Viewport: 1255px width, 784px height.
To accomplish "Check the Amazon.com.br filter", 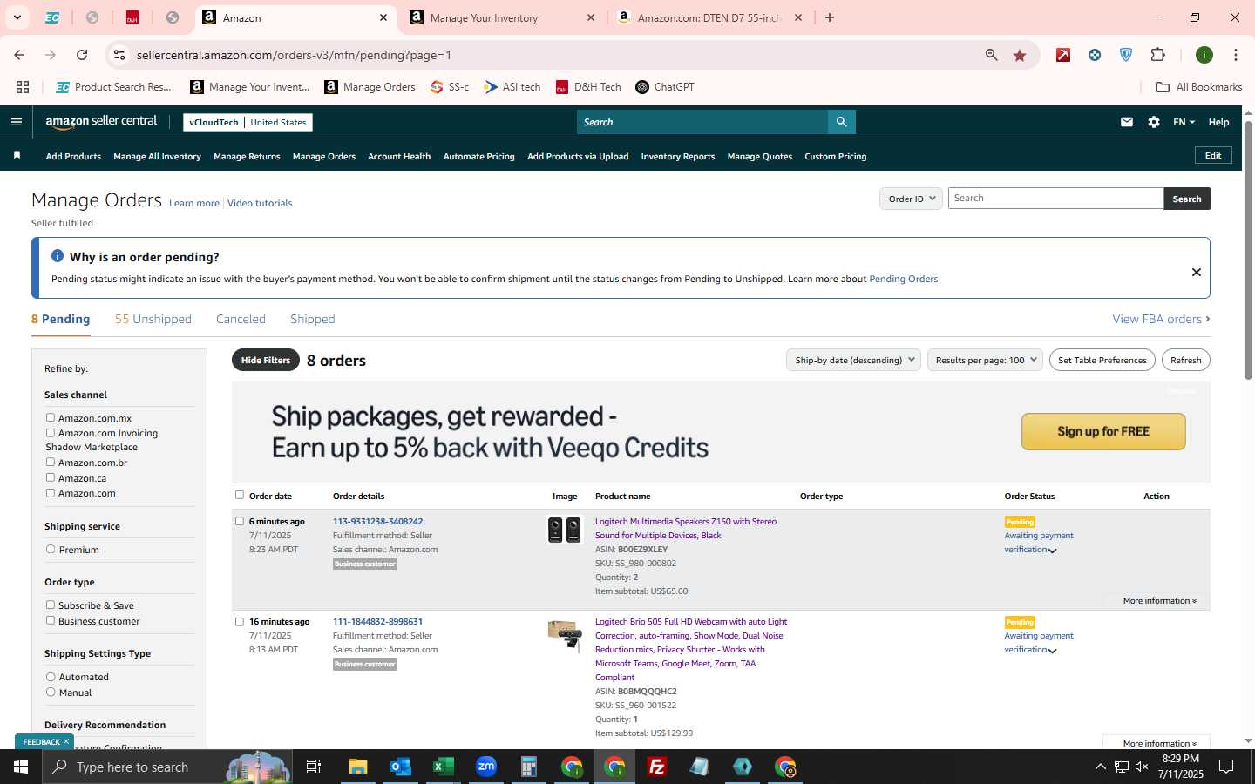I will pyautogui.click(x=51, y=463).
